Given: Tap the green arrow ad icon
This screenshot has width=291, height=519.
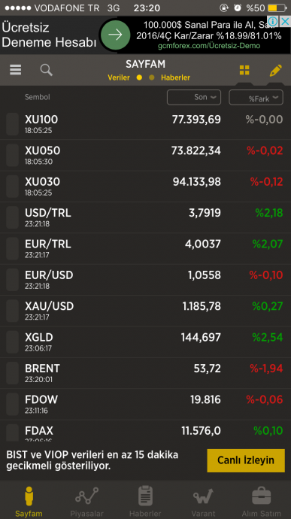Looking at the screenshot, I should click(115, 35).
